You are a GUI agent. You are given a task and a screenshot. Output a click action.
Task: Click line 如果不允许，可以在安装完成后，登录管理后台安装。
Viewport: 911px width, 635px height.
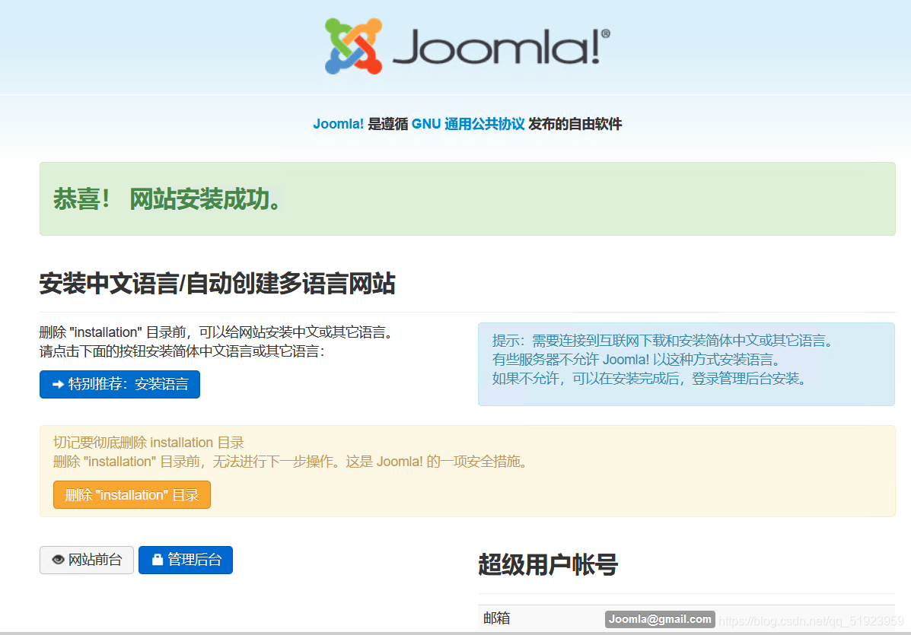tap(650, 379)
